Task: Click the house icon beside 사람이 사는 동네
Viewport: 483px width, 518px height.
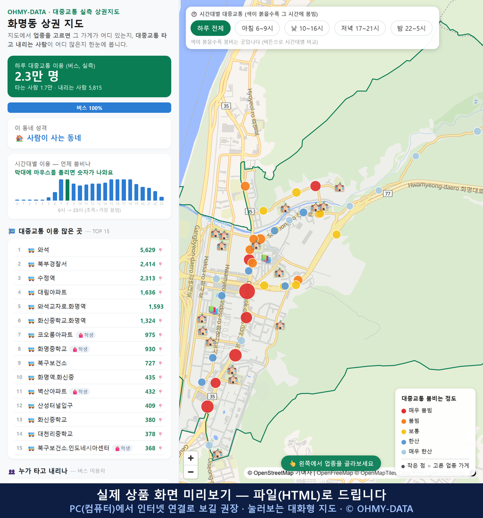Action: (x=19, y=138)
